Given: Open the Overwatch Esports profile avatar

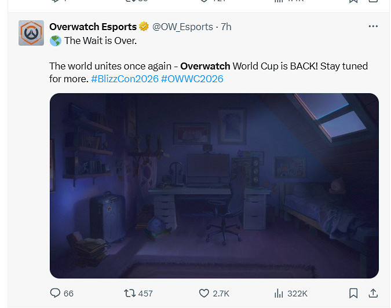Looking at the screenshot, I should click(31, 33).
